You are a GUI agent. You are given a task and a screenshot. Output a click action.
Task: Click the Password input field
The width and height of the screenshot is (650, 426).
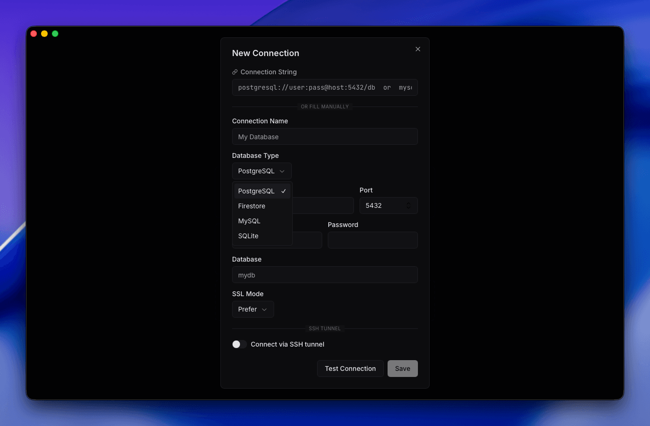coord(373,240)
